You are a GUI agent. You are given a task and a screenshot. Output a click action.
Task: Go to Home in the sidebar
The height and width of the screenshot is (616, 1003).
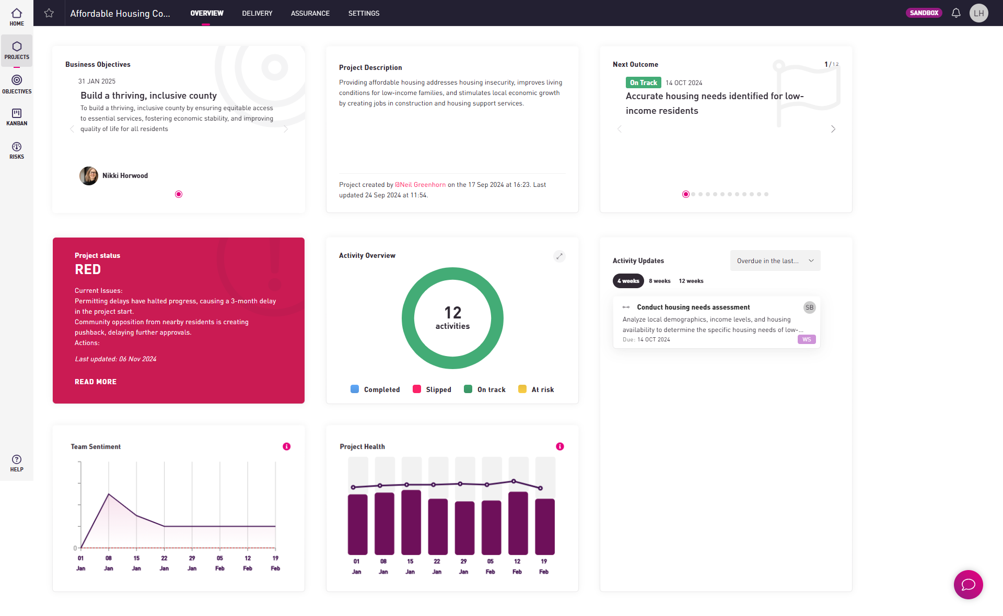tap(17, 17)
